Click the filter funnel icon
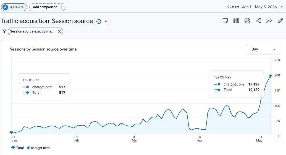The image size is (286, 155). click(4, 31)
